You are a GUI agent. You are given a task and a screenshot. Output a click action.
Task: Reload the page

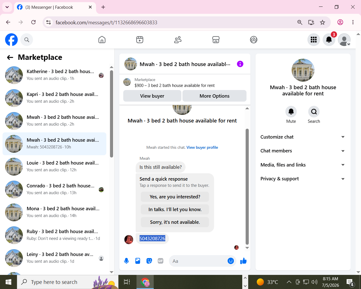tap(33, 22)
